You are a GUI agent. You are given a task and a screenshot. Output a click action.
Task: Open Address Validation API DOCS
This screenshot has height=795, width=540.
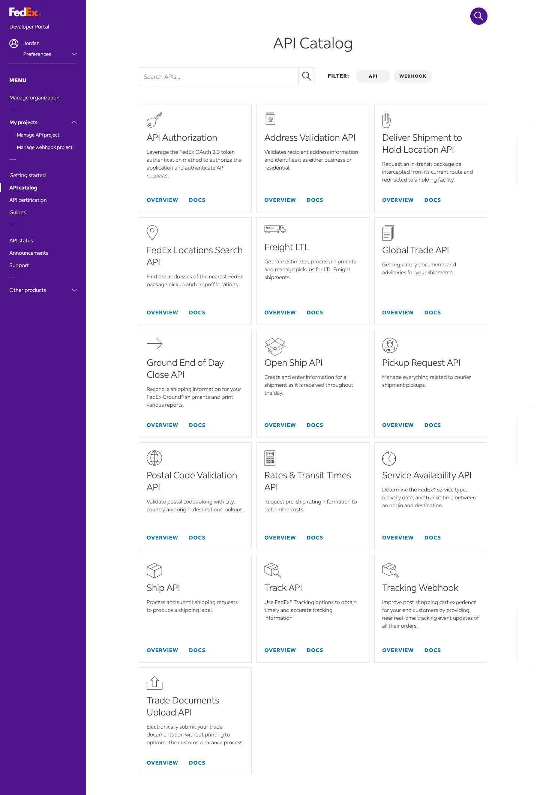click(315, 200)
